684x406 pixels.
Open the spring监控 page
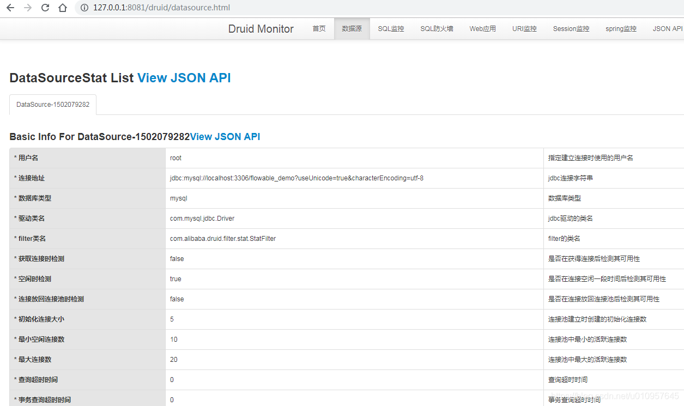[621, 29]
